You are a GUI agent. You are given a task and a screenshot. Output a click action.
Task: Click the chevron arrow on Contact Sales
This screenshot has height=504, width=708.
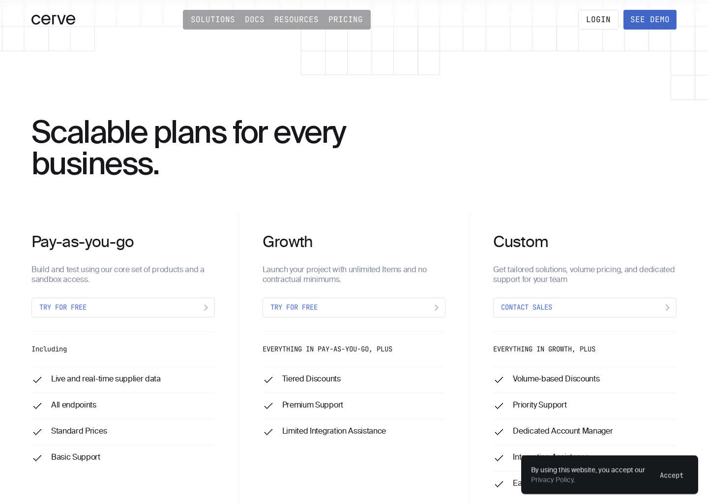667,308
